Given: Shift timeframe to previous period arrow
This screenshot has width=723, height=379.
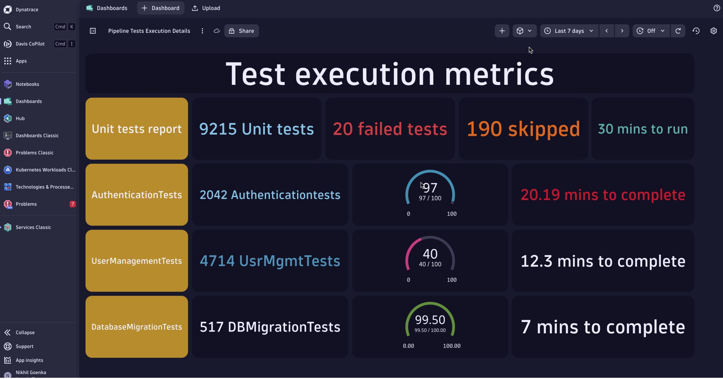Looking at the screenshot, I should point(606,31).
